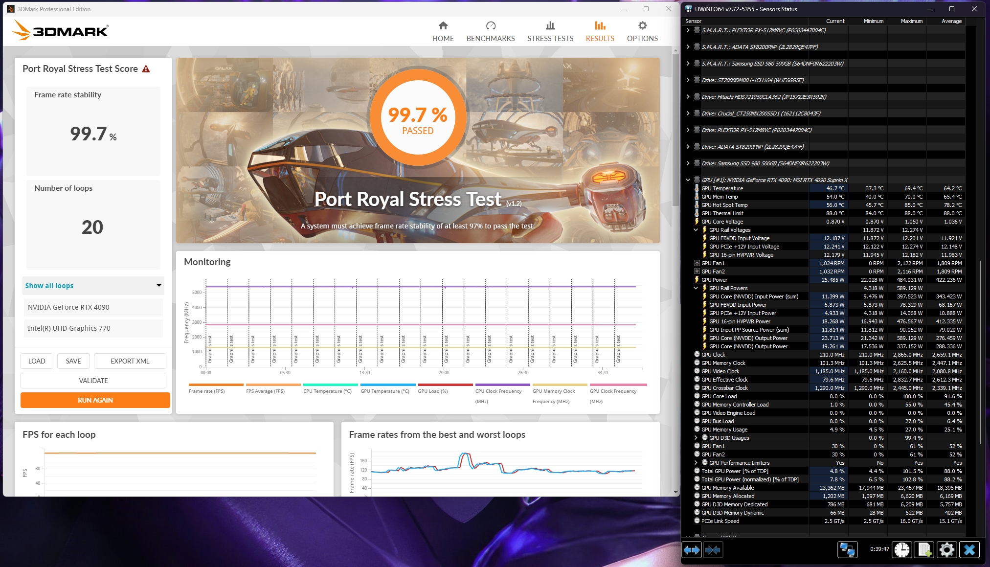Open the Show all loops dropdown
The image size is (990, 567).
(x=93, y=286)
